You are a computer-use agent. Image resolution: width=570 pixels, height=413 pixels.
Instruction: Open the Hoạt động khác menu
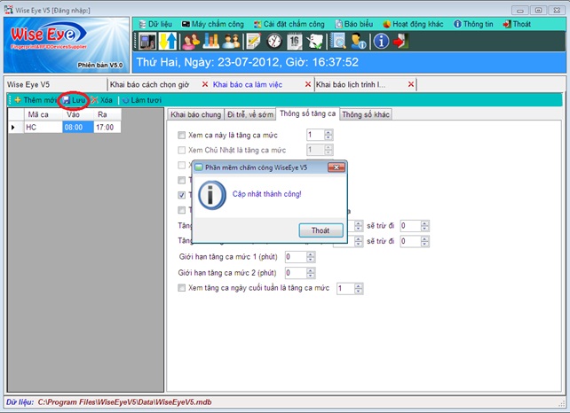[x=414, y=24]
